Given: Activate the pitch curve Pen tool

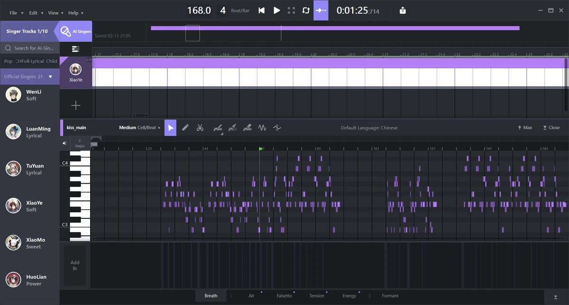Looking at the screenshot, I should click(218, 127).
